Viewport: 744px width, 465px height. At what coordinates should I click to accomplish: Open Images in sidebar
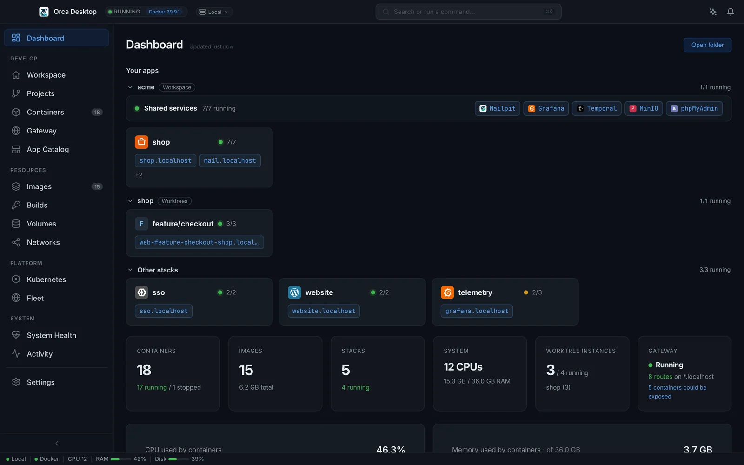tap(56, 186)
